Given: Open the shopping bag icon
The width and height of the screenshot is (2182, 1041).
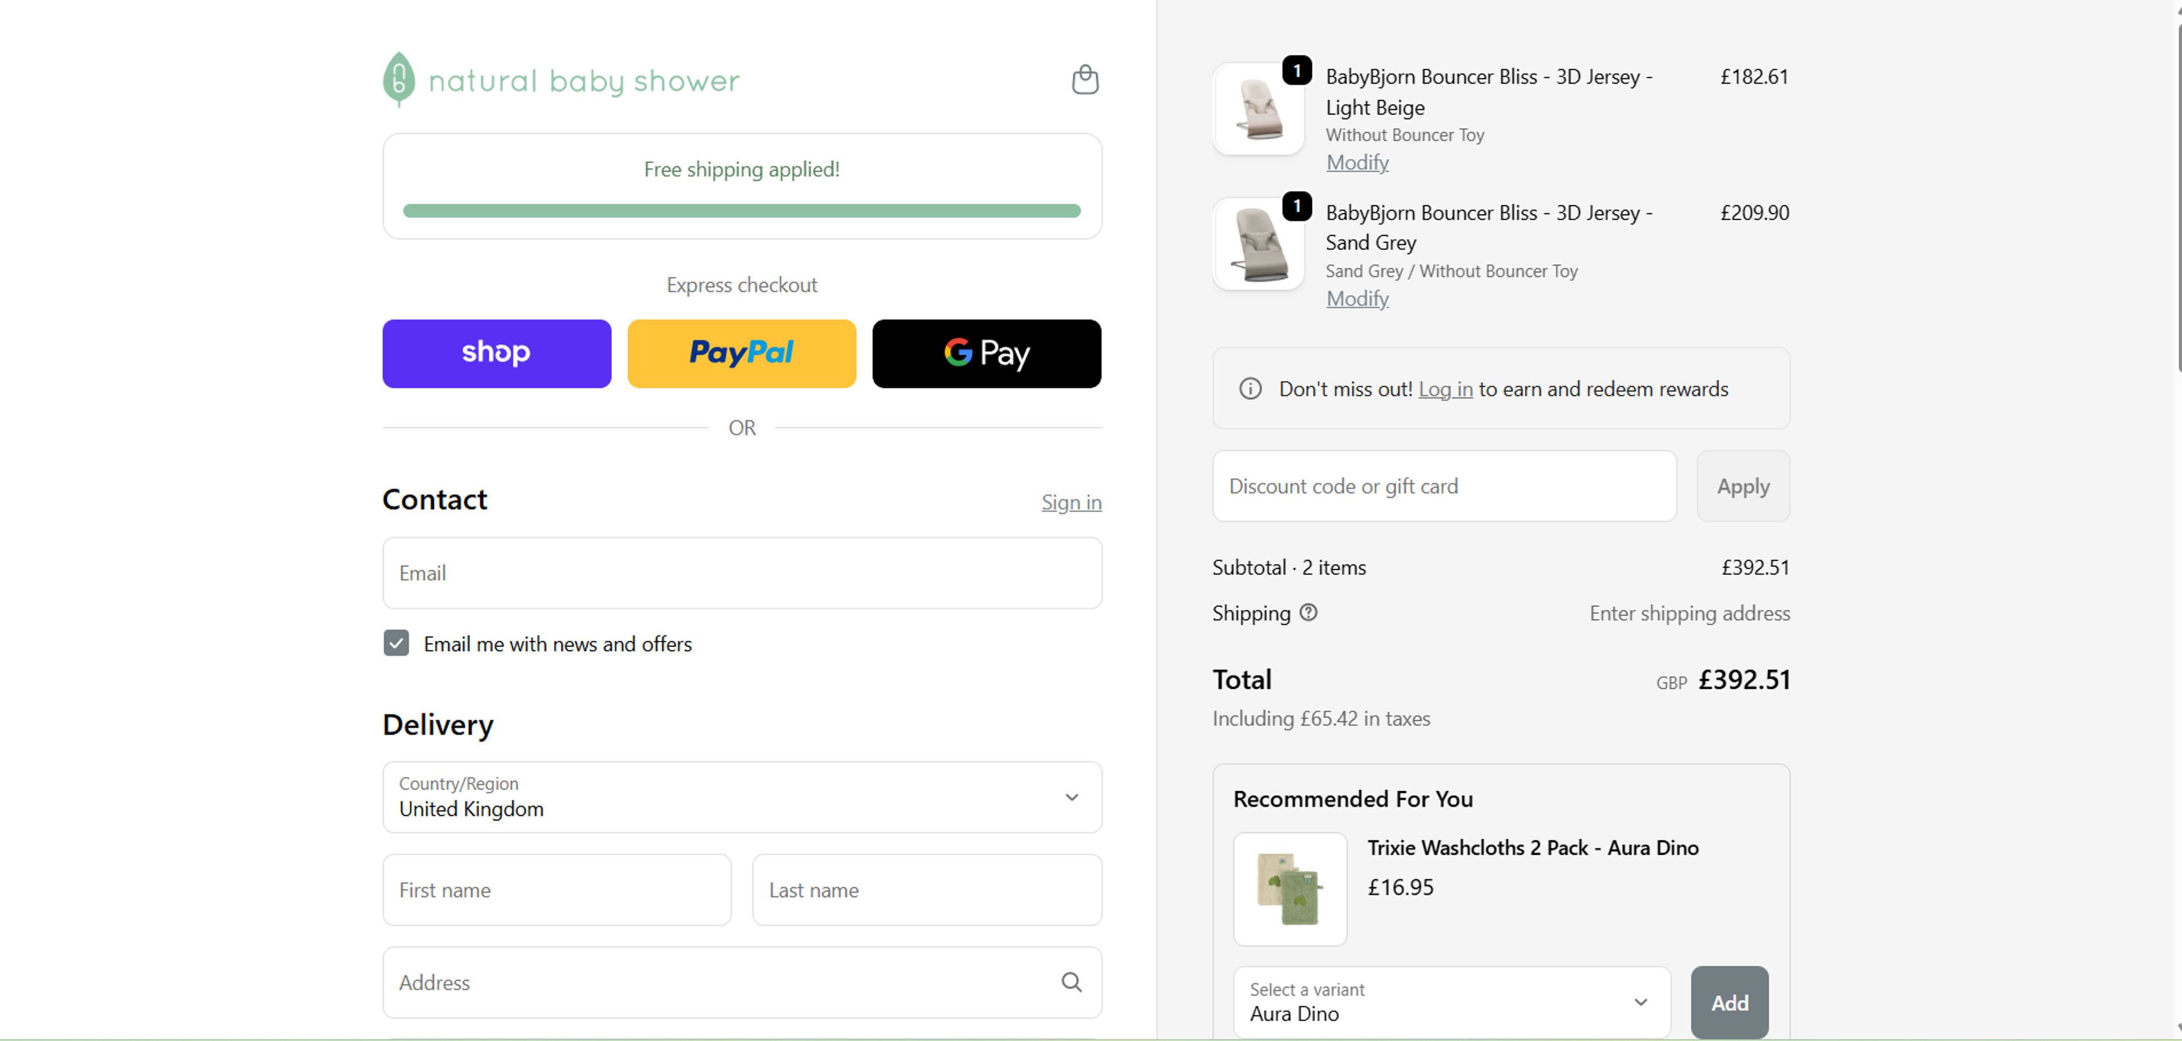Looking at the screenshot, I should tap(1085, 79).
